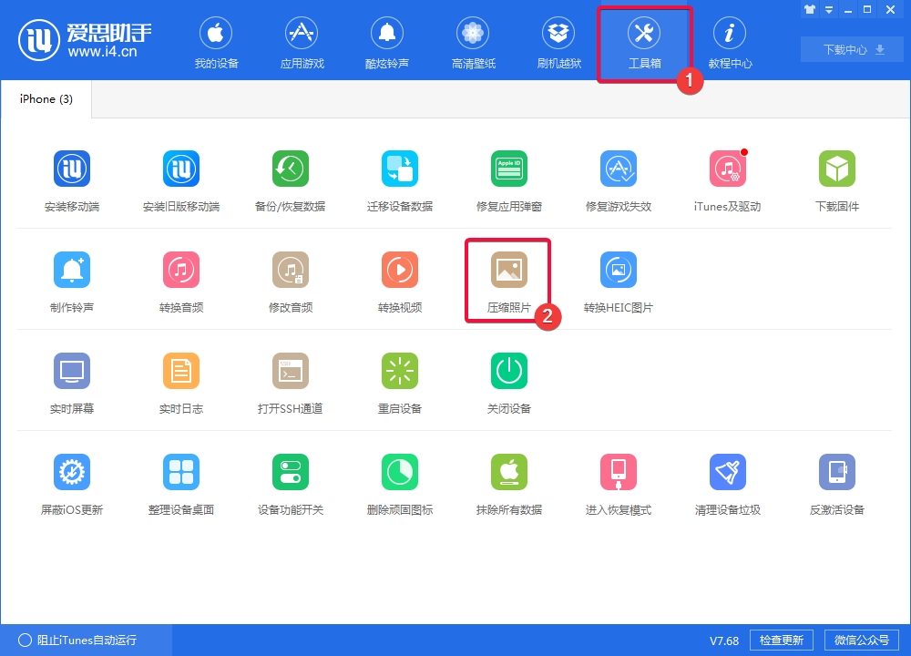This screenshot has width=911, height=656.
Task: Start 清理设备垃圾 junk cleaner
Action: click(727, 482)
